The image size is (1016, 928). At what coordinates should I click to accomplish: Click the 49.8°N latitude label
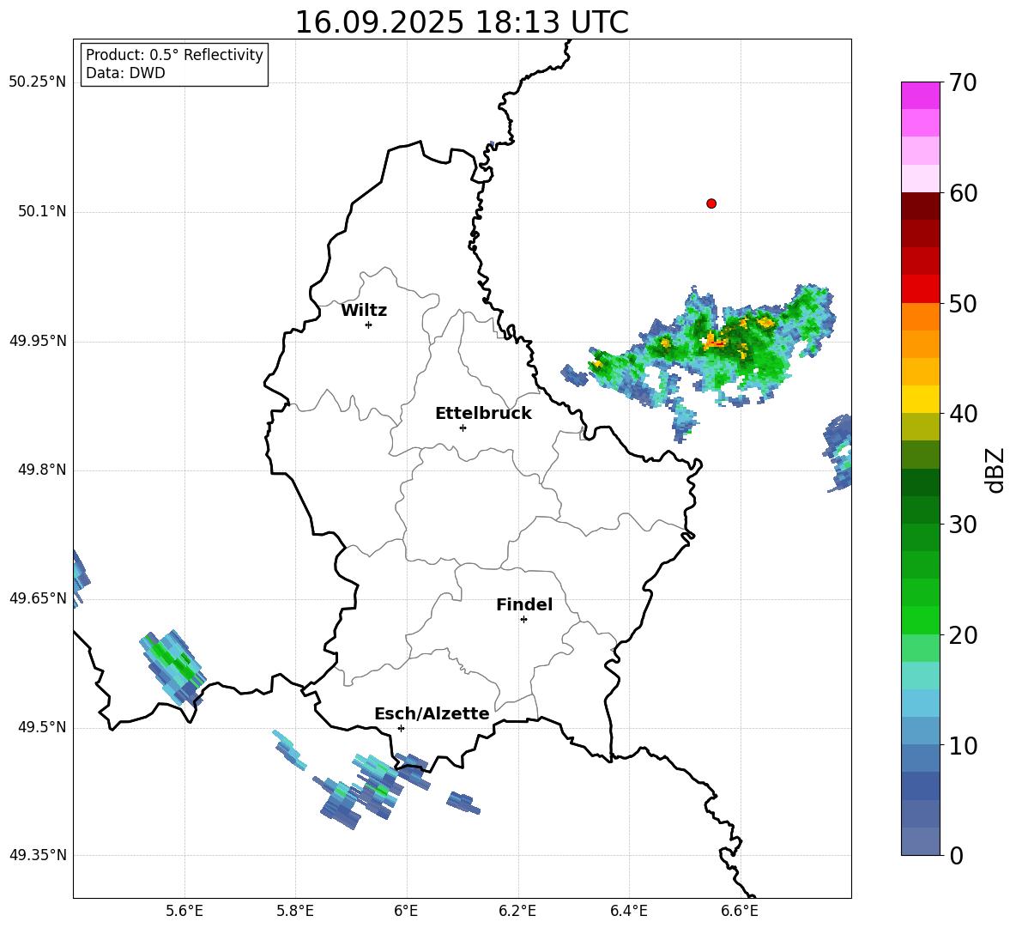(42, 470)
